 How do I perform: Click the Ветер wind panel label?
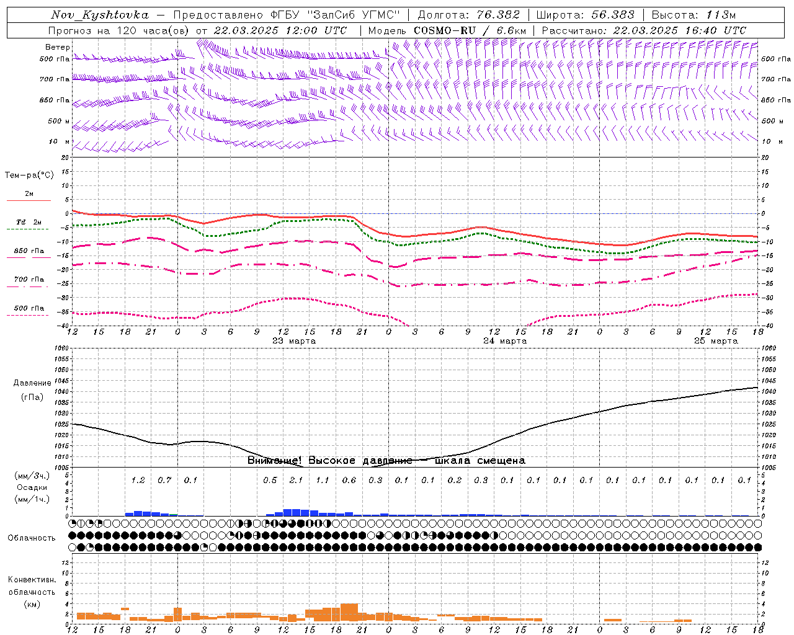pos(57,47)
